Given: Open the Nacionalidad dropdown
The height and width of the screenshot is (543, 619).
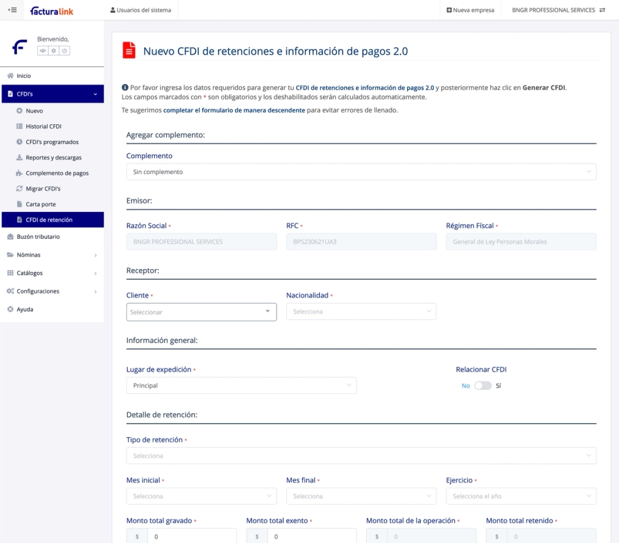Looking at the screenshot, I should (361, 312).
